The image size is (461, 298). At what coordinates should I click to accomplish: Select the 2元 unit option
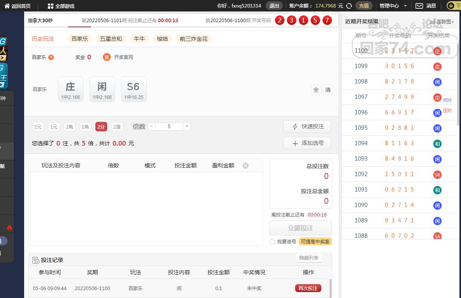[x=38, y=127]
